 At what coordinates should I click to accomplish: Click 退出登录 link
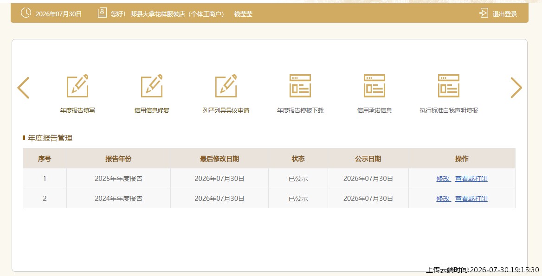tap(505, 14)
